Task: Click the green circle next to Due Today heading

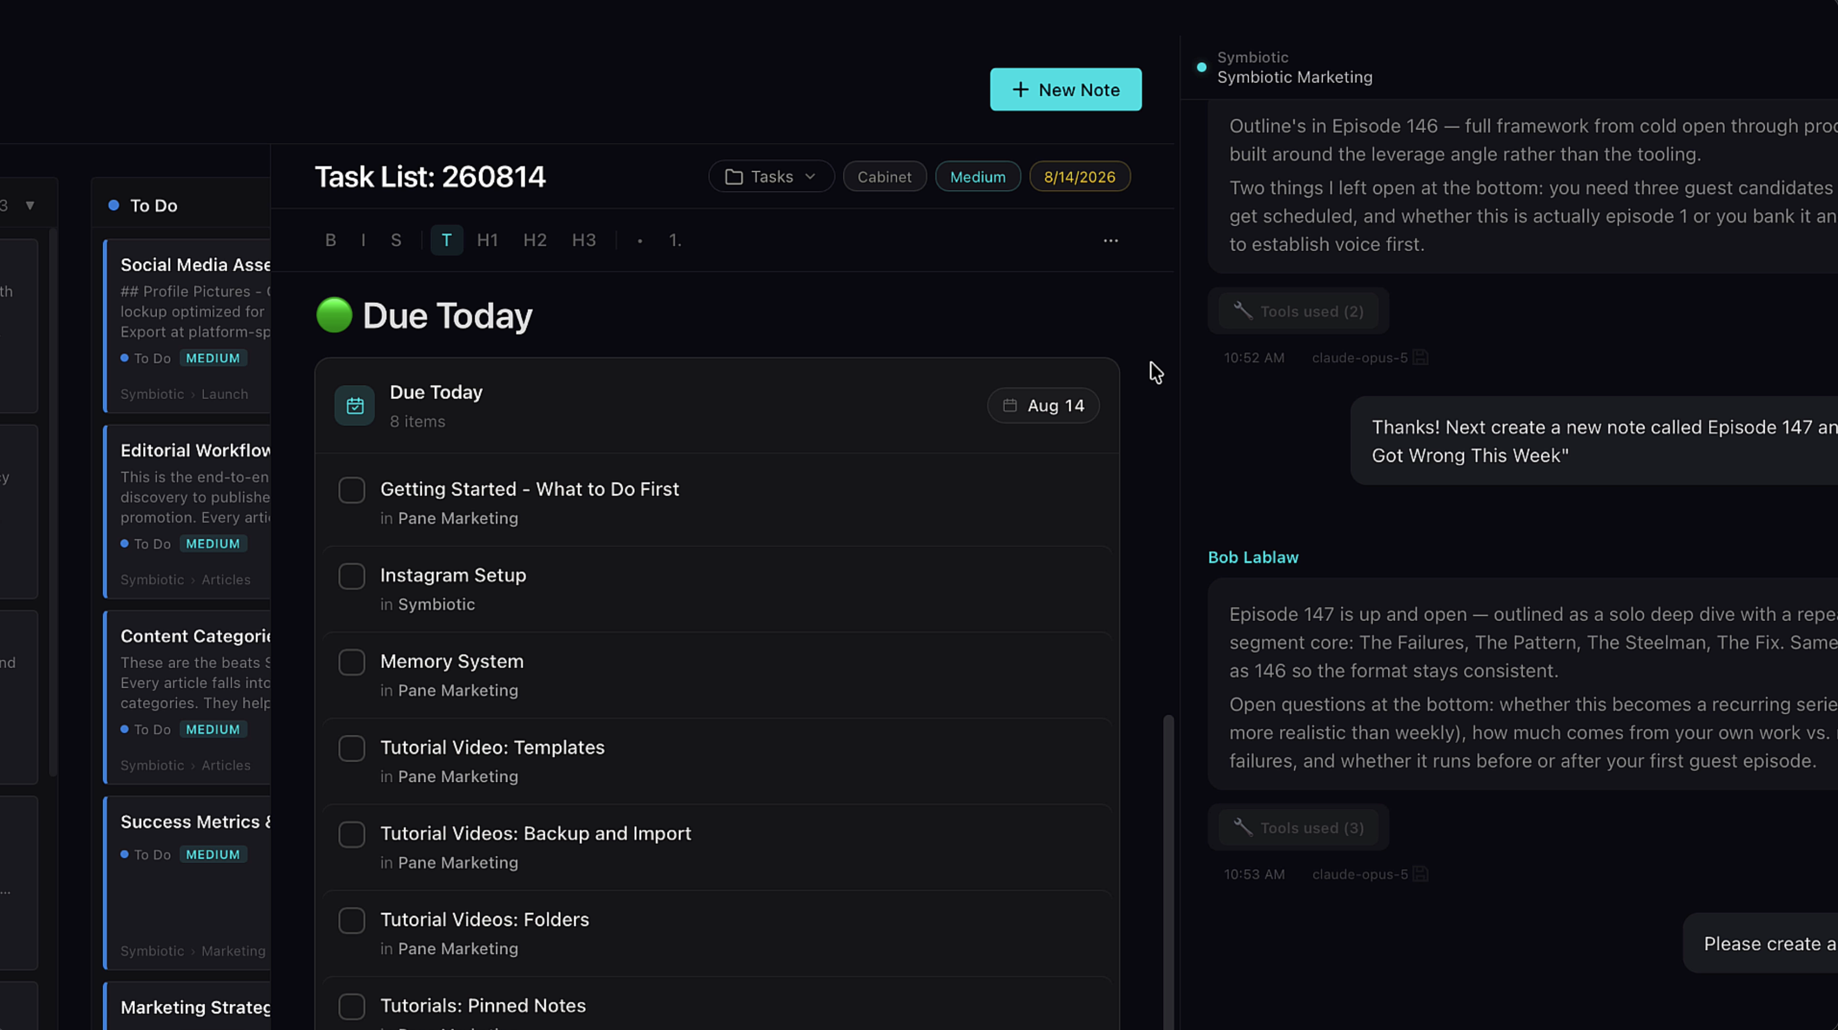Action: click(334, 315)
